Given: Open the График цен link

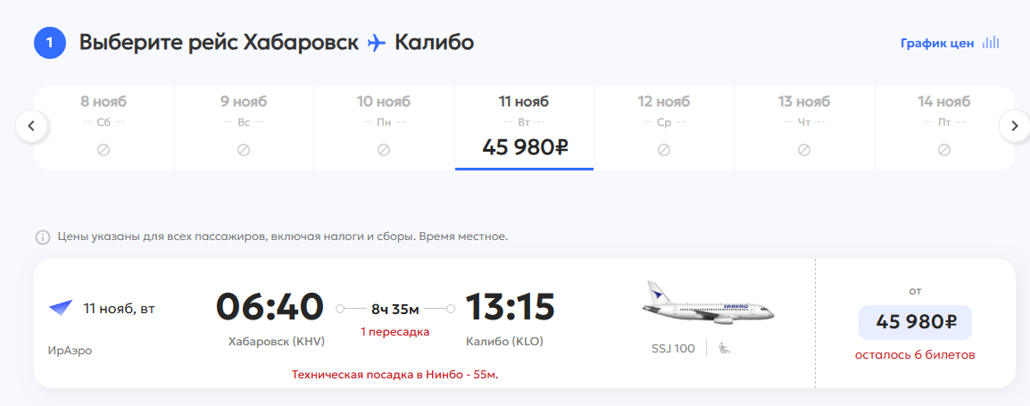Looking at the screenshot, I should (x=936, y=44).
